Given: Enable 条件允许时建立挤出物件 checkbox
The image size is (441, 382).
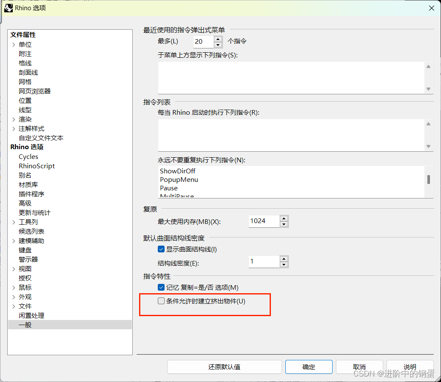Looking at the screenshot, I should (161, 301).
